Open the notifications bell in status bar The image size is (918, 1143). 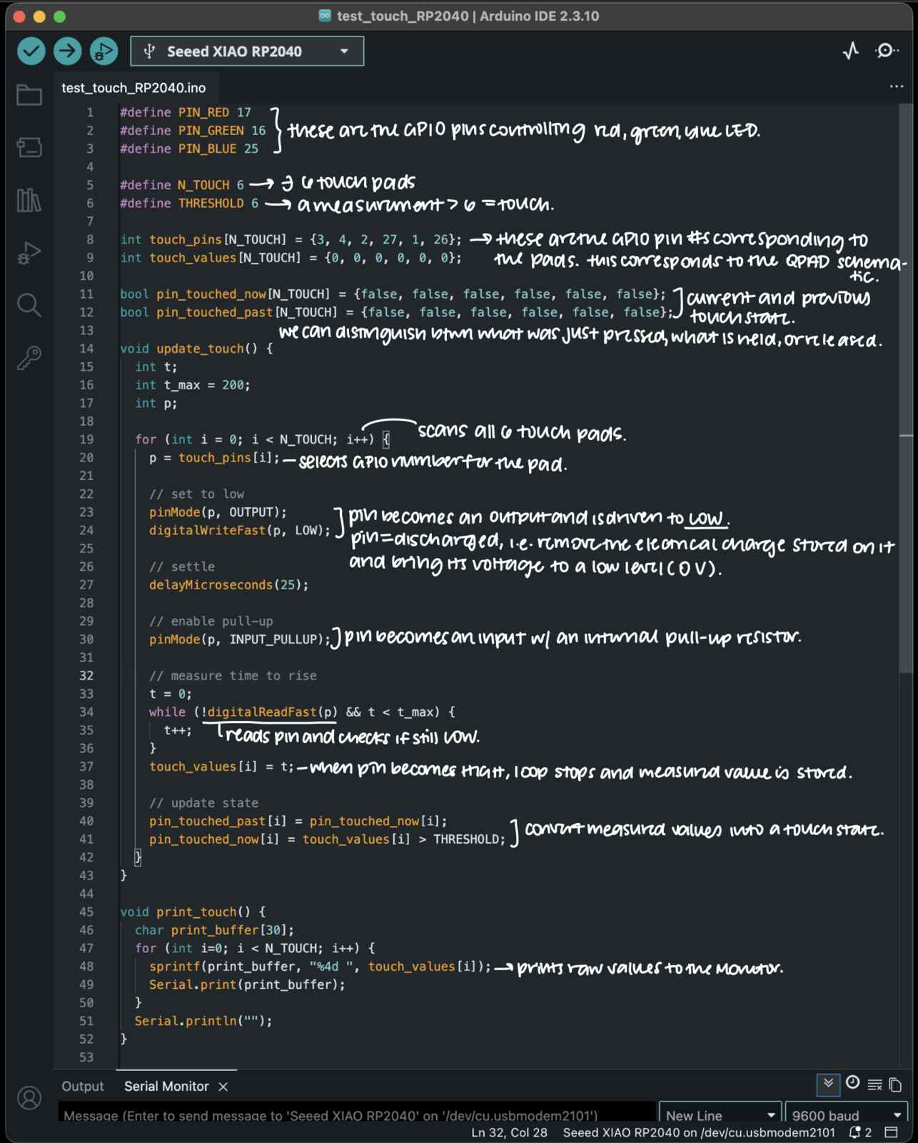[x=859, y=1132]
